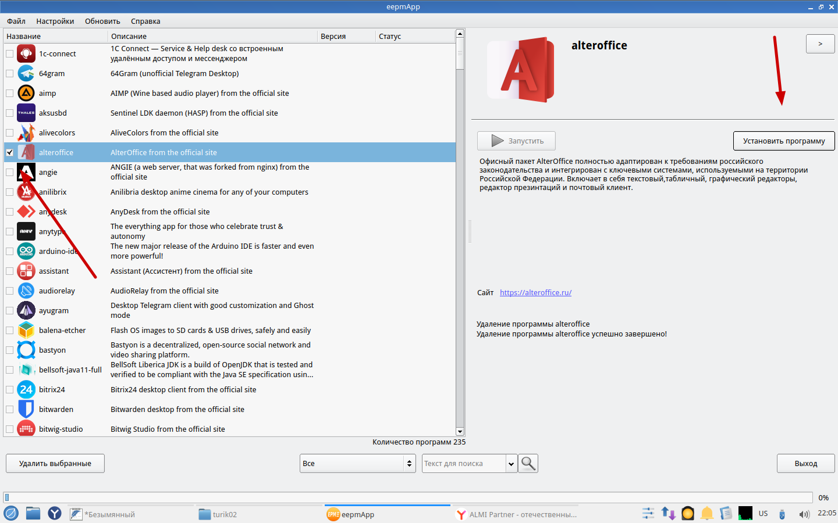
Task: Click the bitwig-studio red icon
Action: click(x=26, y=429)
